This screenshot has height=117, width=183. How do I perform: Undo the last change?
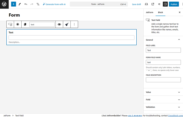coord(26,4)
